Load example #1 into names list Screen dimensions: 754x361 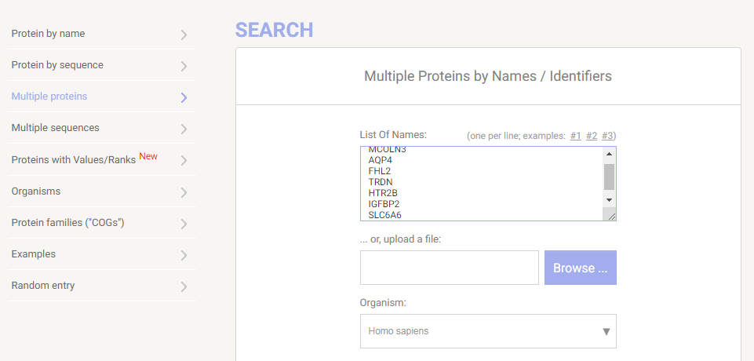(x=575, y=136)
